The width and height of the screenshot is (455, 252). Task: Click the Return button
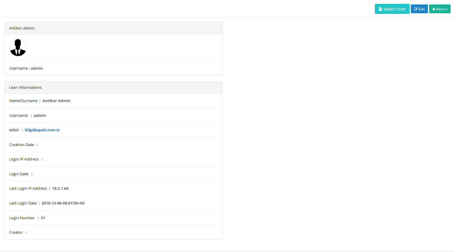(x=440, y=9)
